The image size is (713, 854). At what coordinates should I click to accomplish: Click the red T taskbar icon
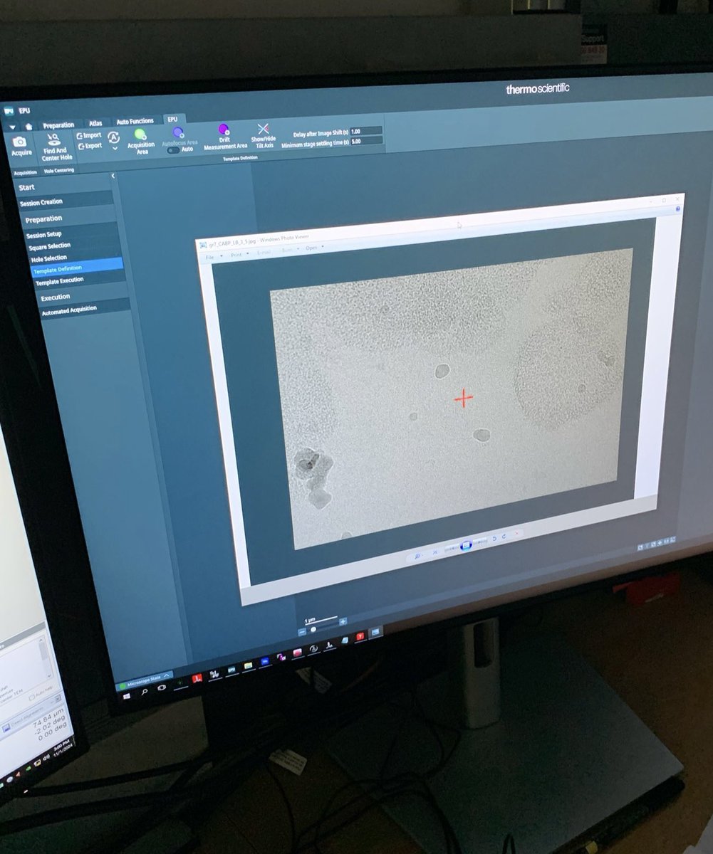click(x=360, y=636)
